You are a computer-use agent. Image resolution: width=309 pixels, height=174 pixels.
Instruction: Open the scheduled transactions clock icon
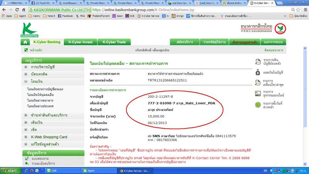pos(258,105)
